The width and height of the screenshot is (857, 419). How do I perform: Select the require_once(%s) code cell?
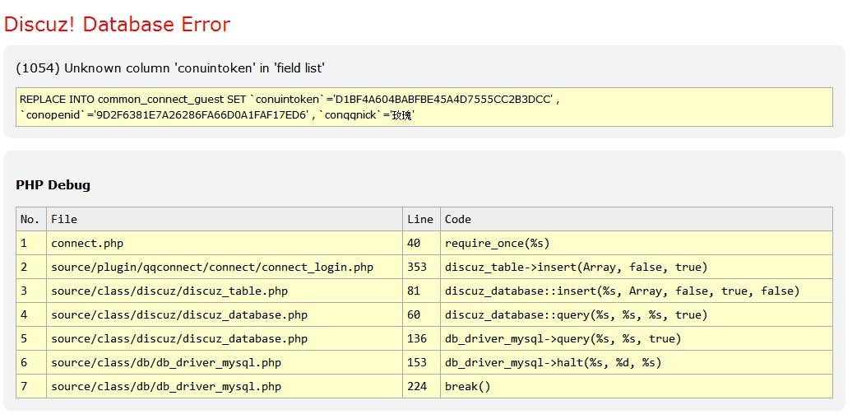pos(637,243)
